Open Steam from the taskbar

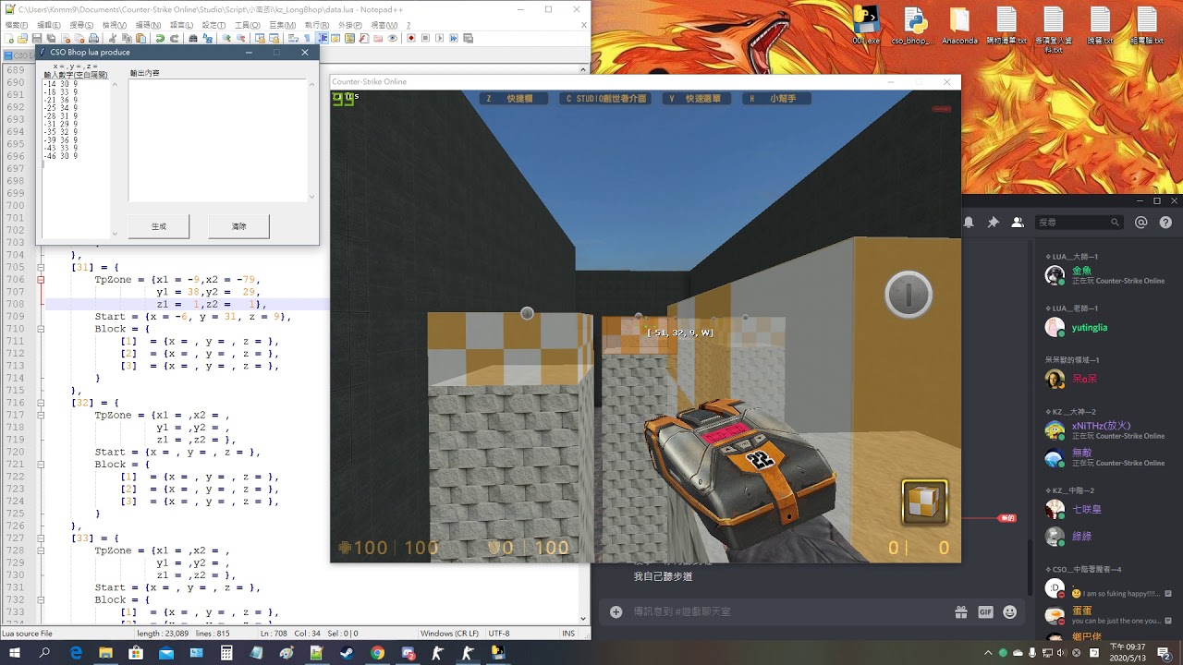click(x=347, y=653)
